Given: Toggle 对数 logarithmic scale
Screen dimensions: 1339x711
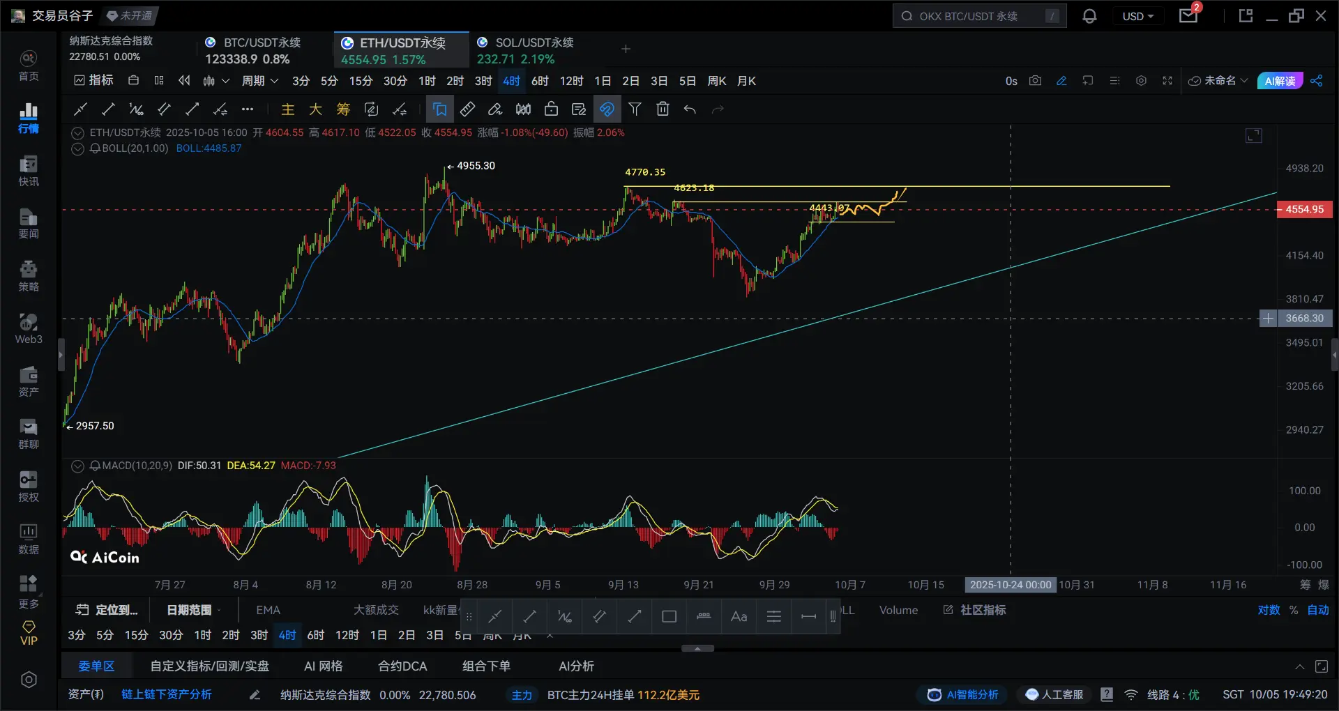Looking at the screenshot, I should 1269,610.
